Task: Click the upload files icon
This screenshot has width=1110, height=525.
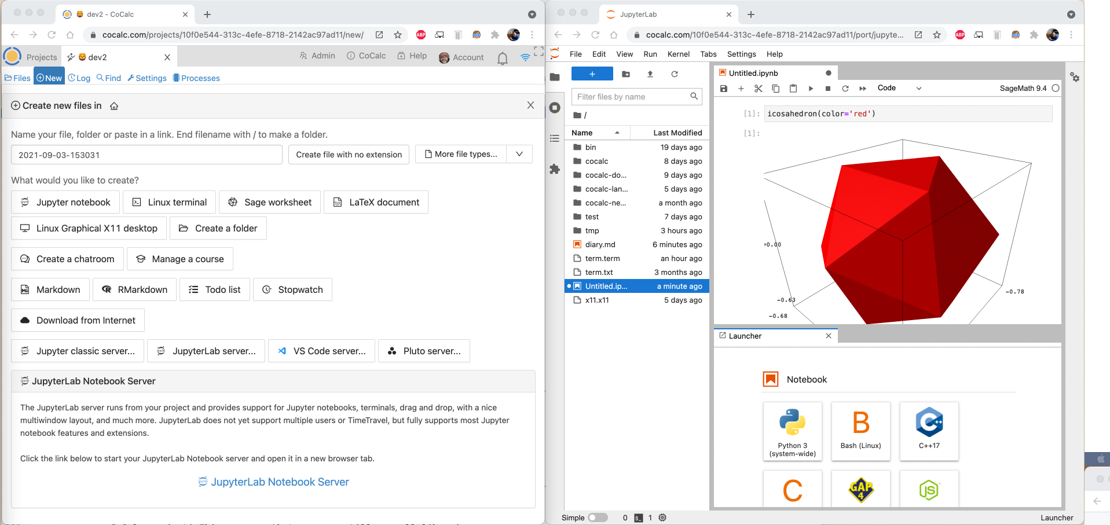Action: (650, 74)
